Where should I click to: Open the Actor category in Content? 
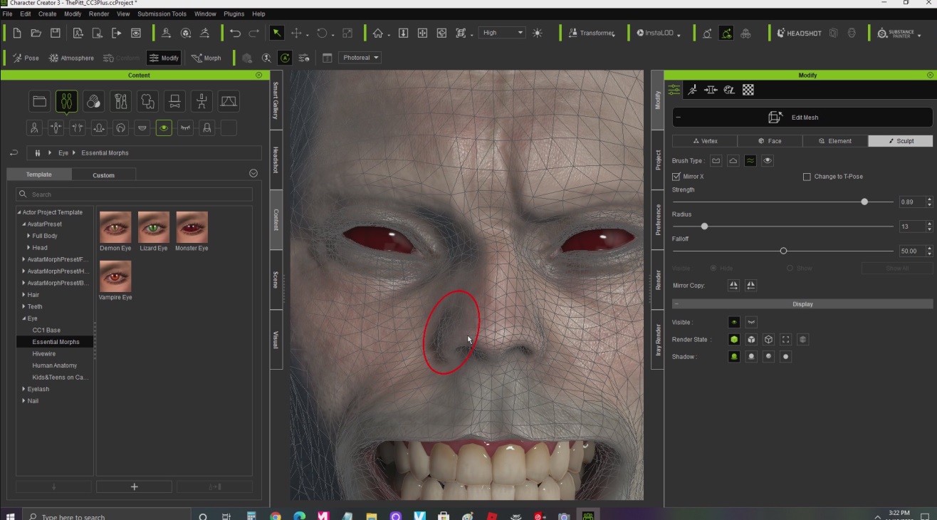pos(66,102)
